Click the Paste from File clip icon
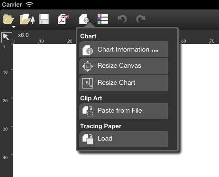Image resolution: width=219 pixels, height=177 pixels. (x=88, y=111)
